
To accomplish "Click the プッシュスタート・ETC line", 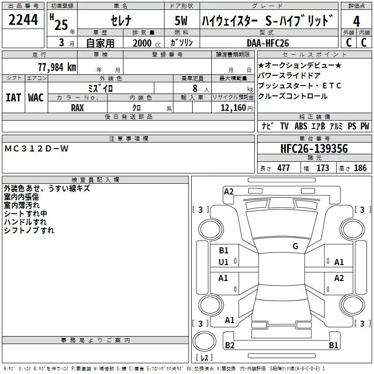I will coord(300,86).
